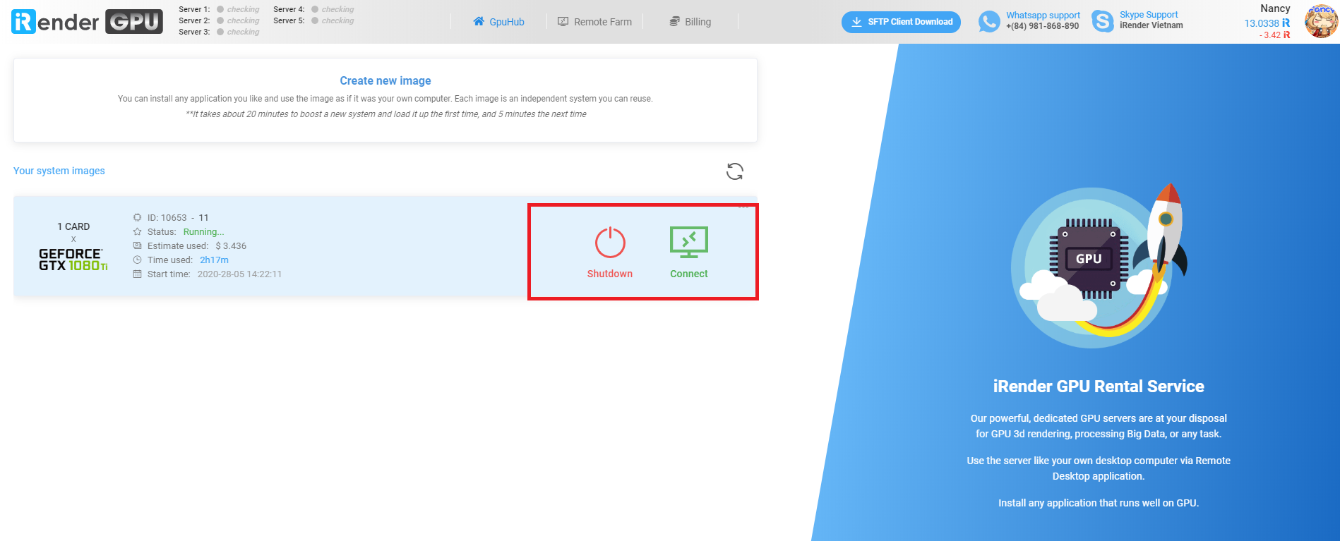1340x541 pixels.
Task: Open the Skype Support link
Action: point(1148,15)
